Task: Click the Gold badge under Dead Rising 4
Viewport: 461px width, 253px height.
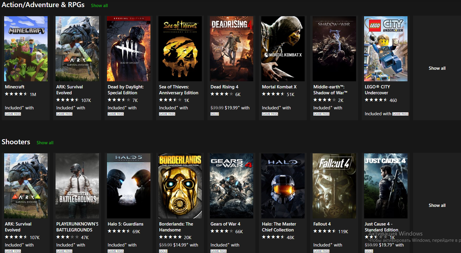Action: coord(215,114)
